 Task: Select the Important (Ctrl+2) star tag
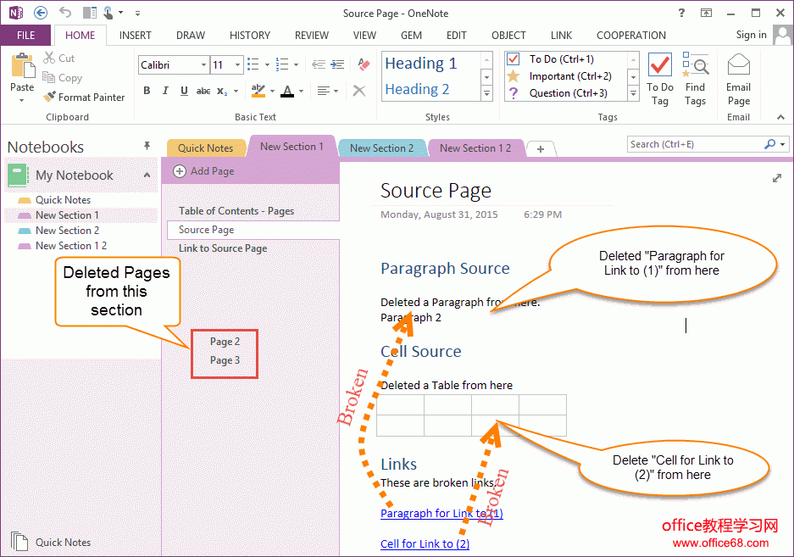[x=513, y=76]
